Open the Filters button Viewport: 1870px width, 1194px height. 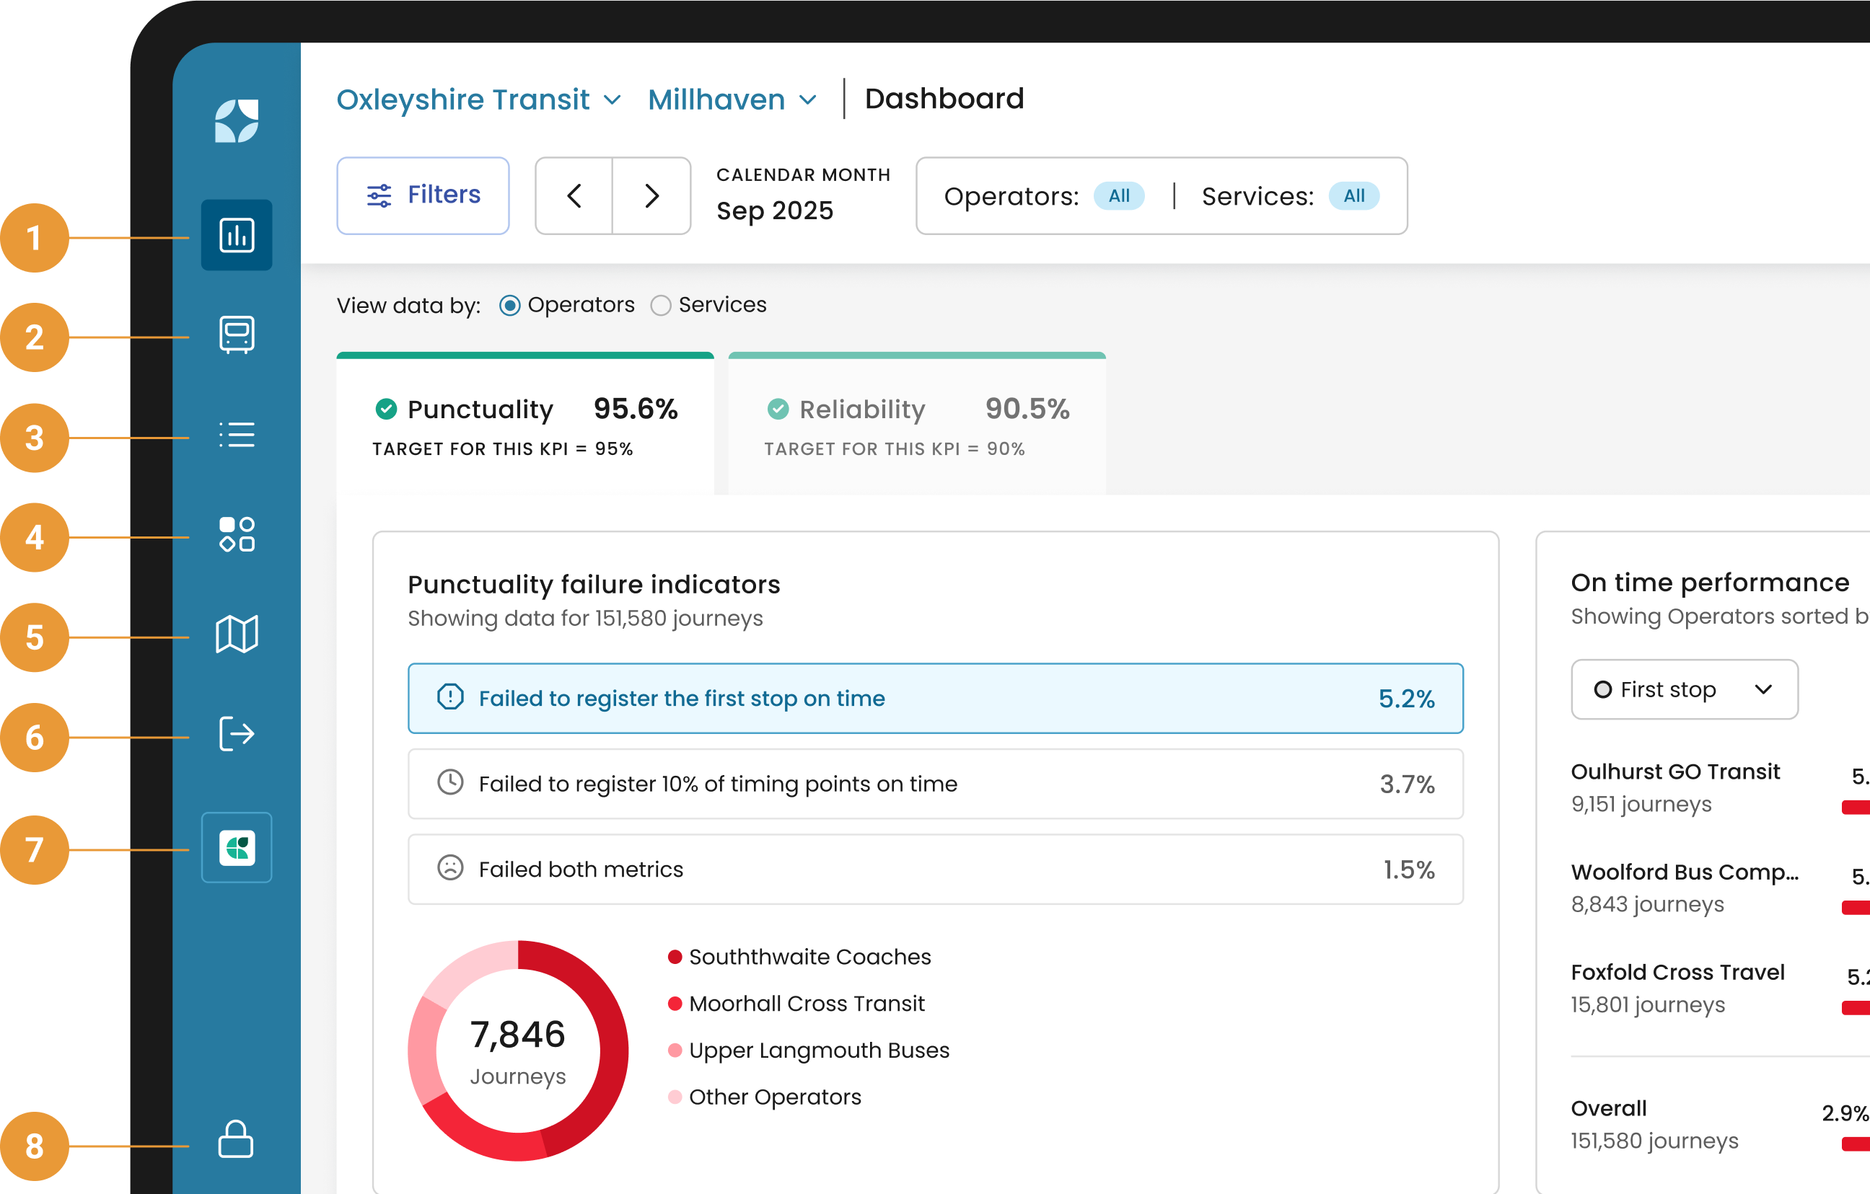(423, 195)
